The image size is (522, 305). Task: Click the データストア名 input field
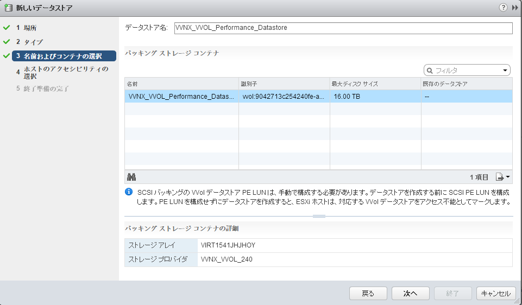click(x=343, y=28)
